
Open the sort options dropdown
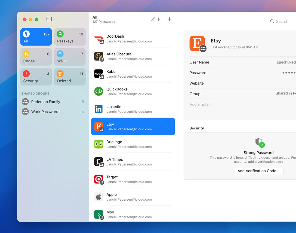[156, 19]
